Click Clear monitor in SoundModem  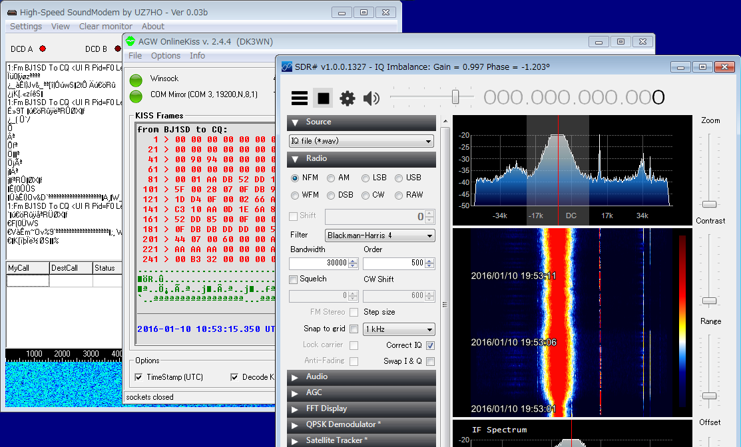coord(106,27)
